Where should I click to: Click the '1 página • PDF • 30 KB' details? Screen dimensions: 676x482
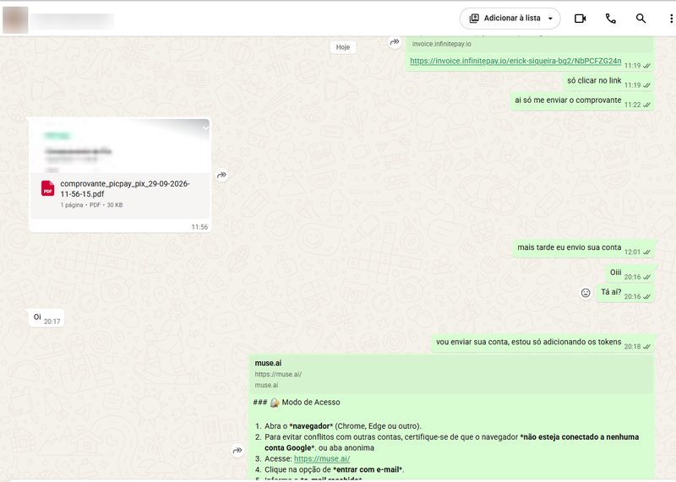(x=91, y=205)
